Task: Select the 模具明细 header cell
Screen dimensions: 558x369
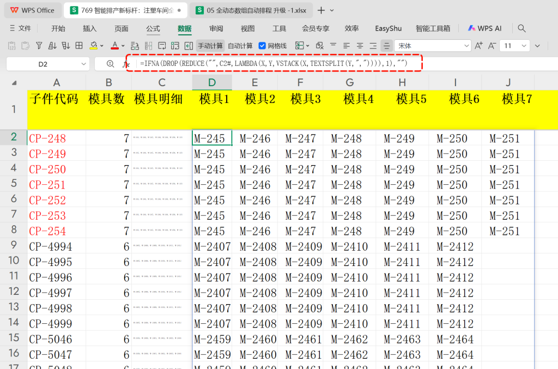Action: coord(161,109)
